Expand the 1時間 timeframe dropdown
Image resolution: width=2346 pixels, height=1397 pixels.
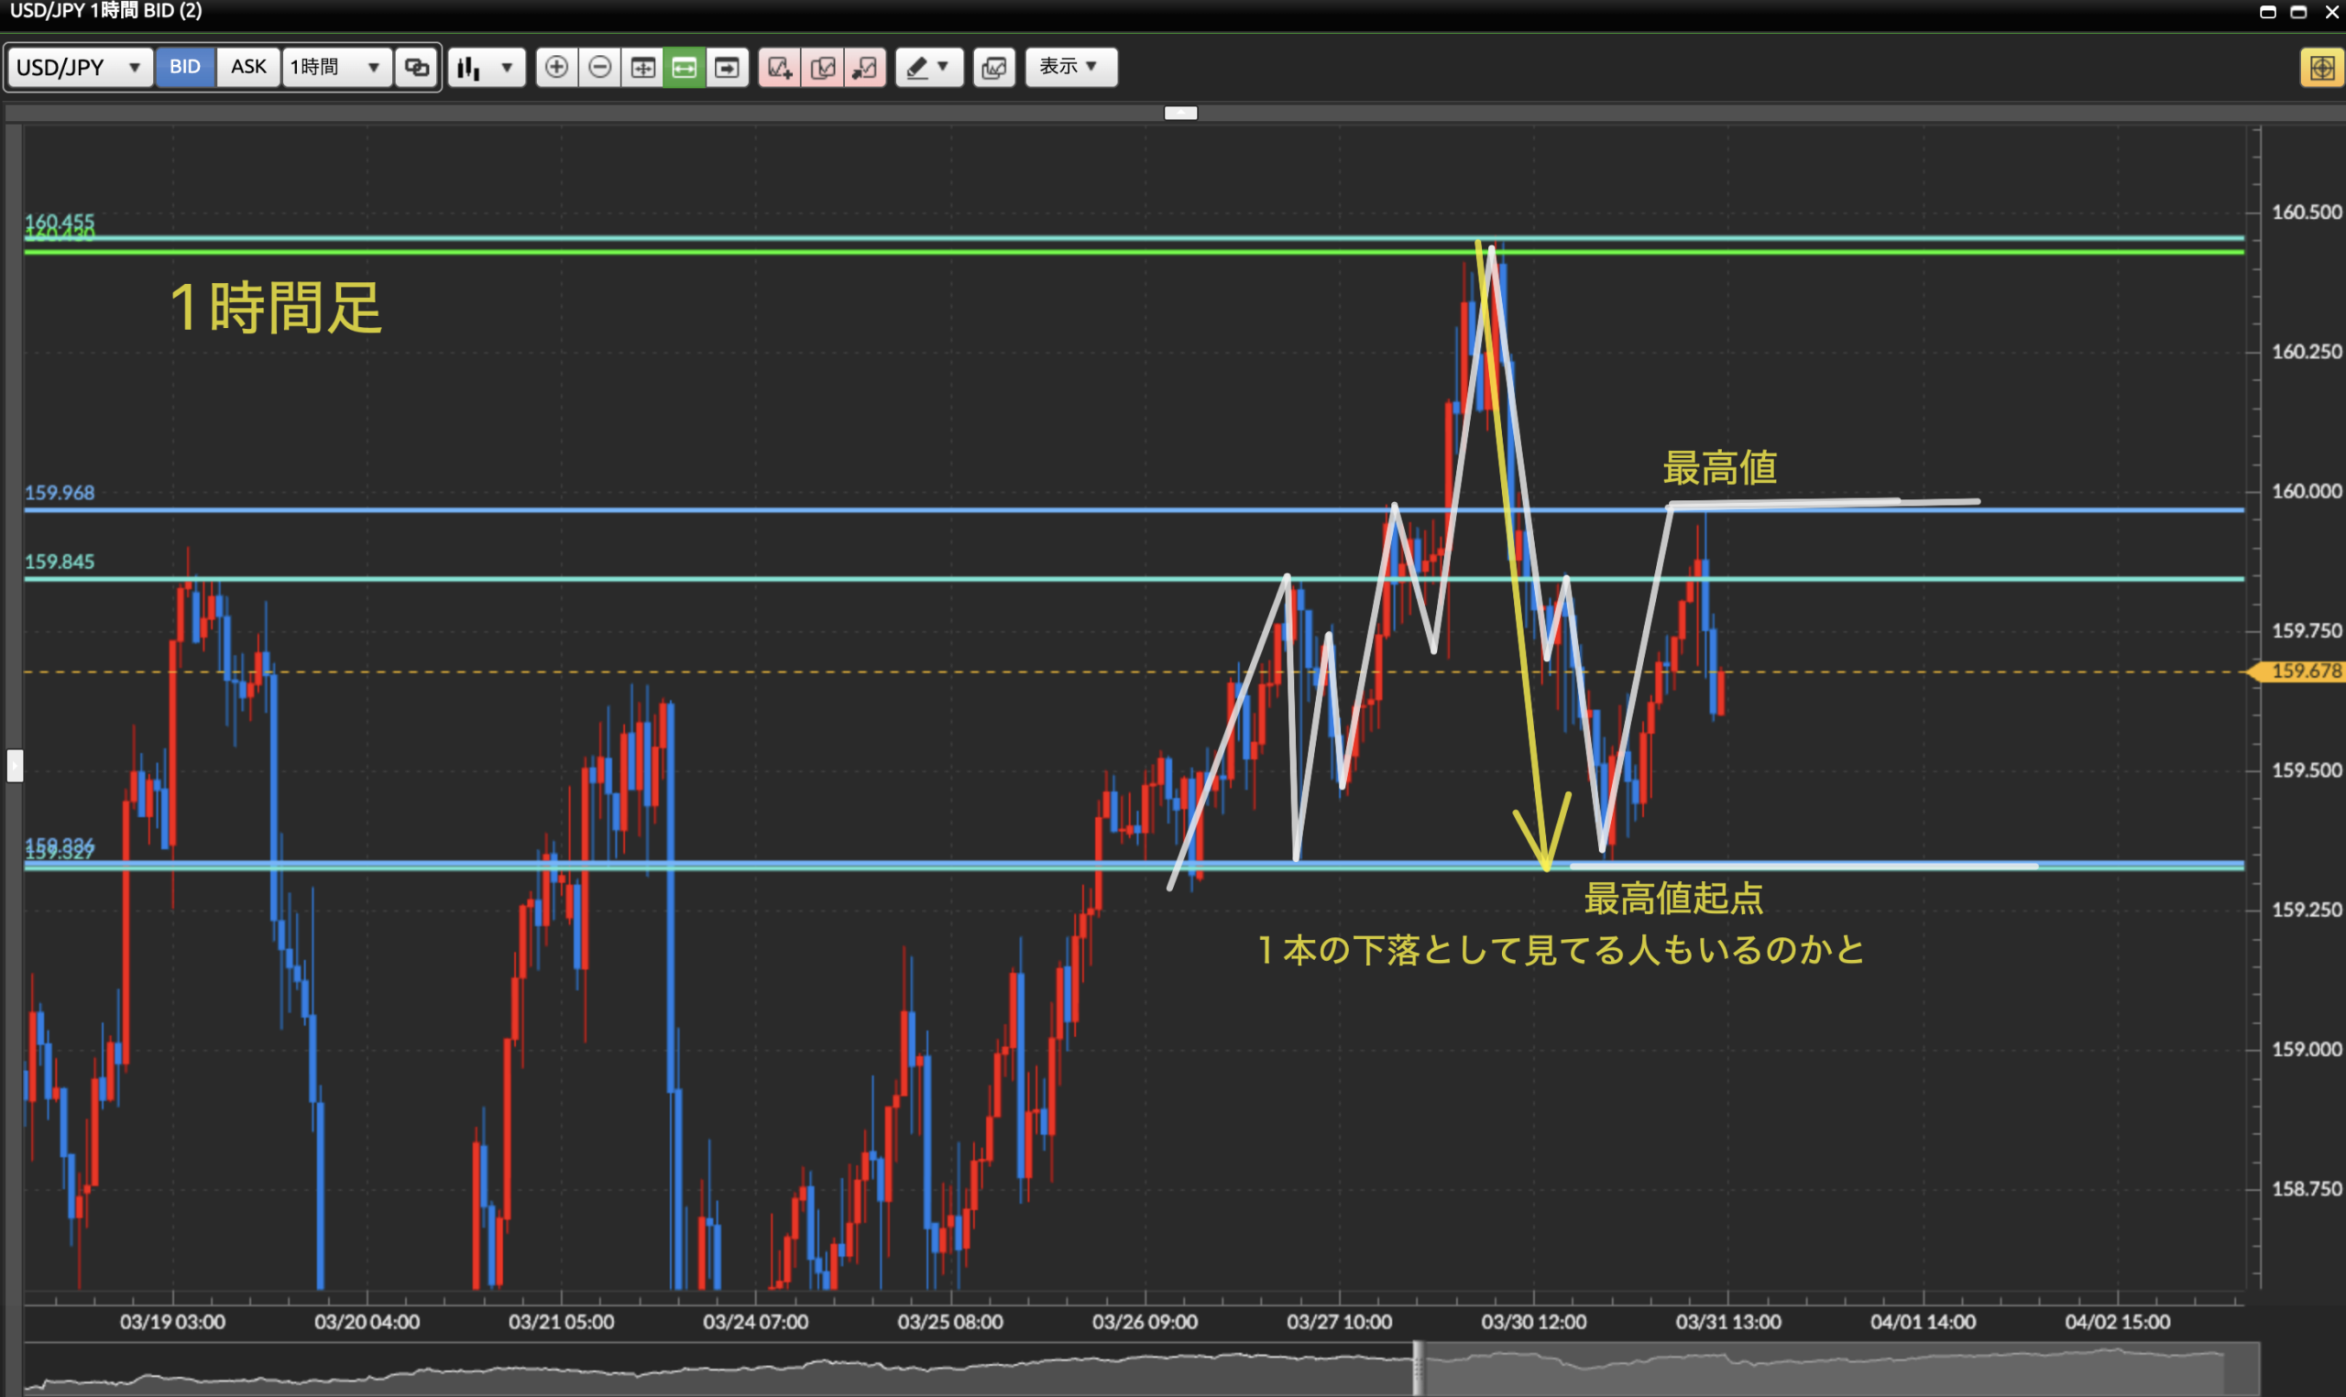pos(336,67)
